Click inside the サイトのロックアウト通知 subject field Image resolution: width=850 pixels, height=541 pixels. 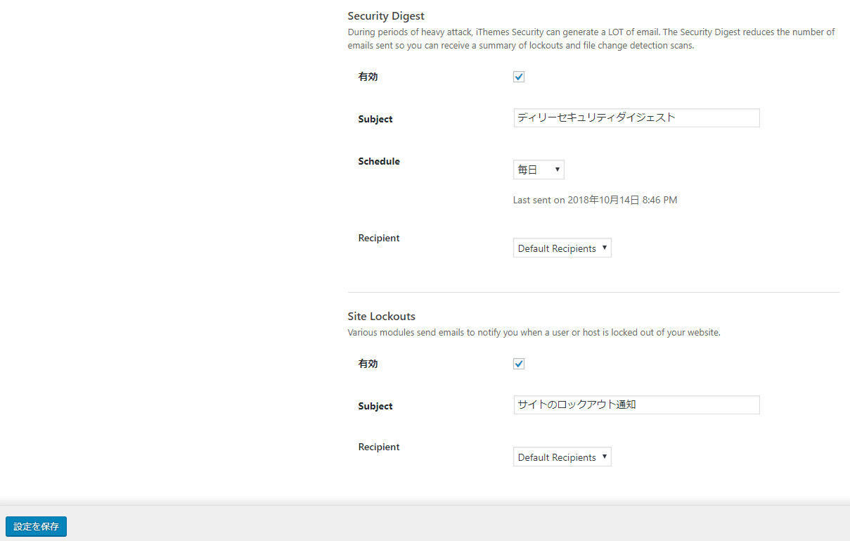[x=636, y=405]
